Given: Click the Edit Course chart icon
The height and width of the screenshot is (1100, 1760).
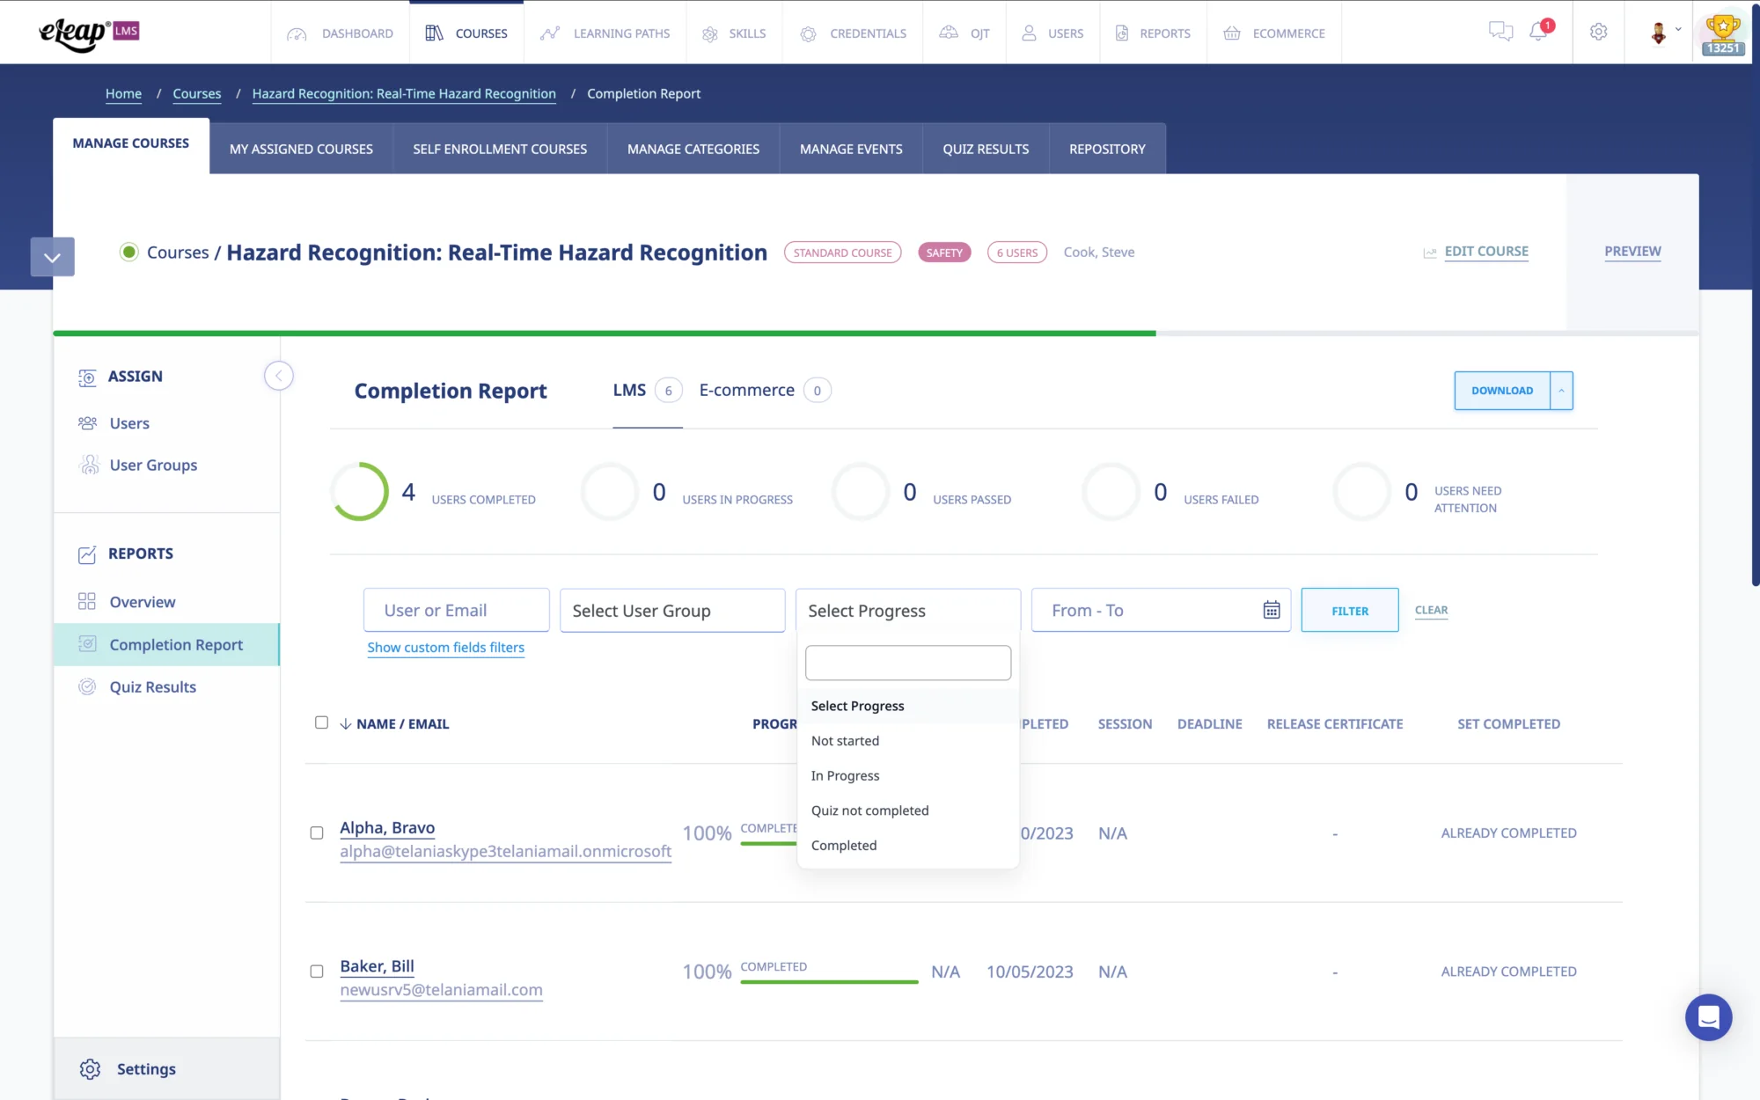Looking at the screenshot, I should click(x=1430, y=253).
